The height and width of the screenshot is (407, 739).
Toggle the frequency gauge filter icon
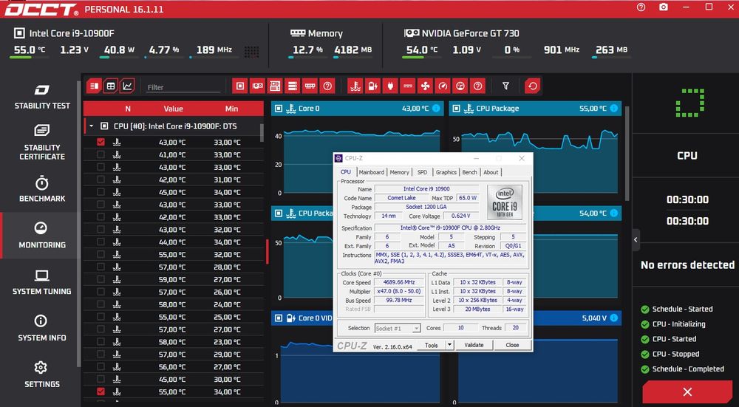(x=443, y=86)
